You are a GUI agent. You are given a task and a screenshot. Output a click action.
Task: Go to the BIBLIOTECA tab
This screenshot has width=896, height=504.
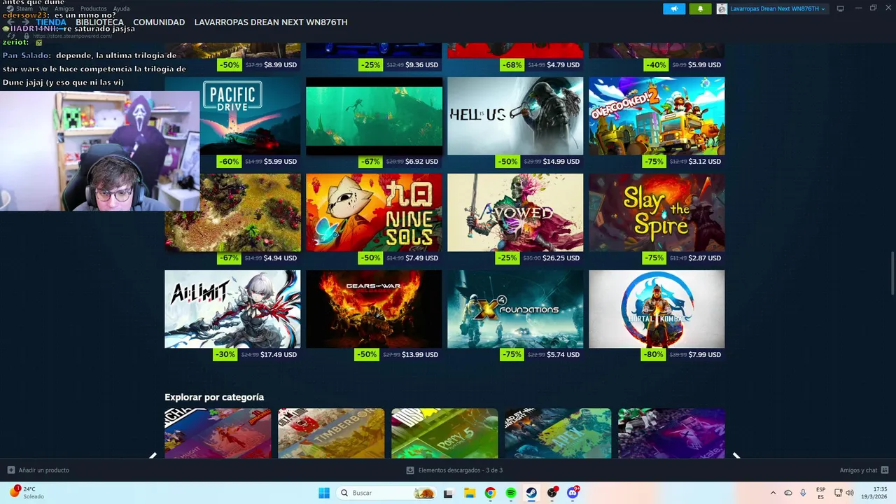(99, 22)
